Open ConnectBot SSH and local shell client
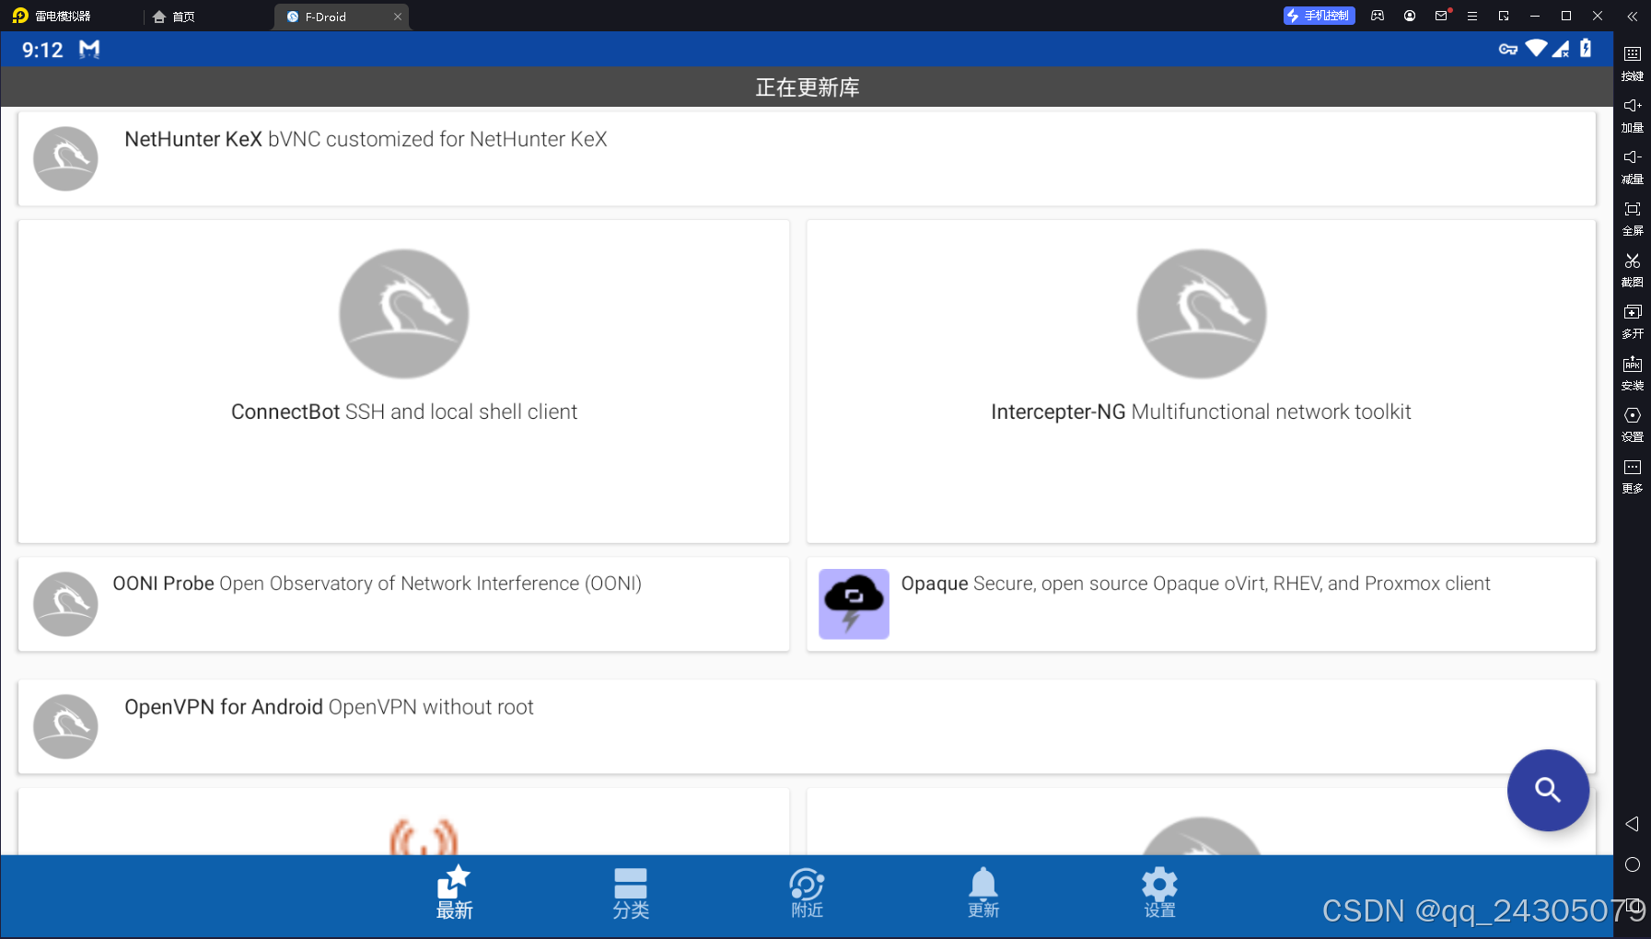The width and height of the screenshot is (1651, 939). [403, 381]
